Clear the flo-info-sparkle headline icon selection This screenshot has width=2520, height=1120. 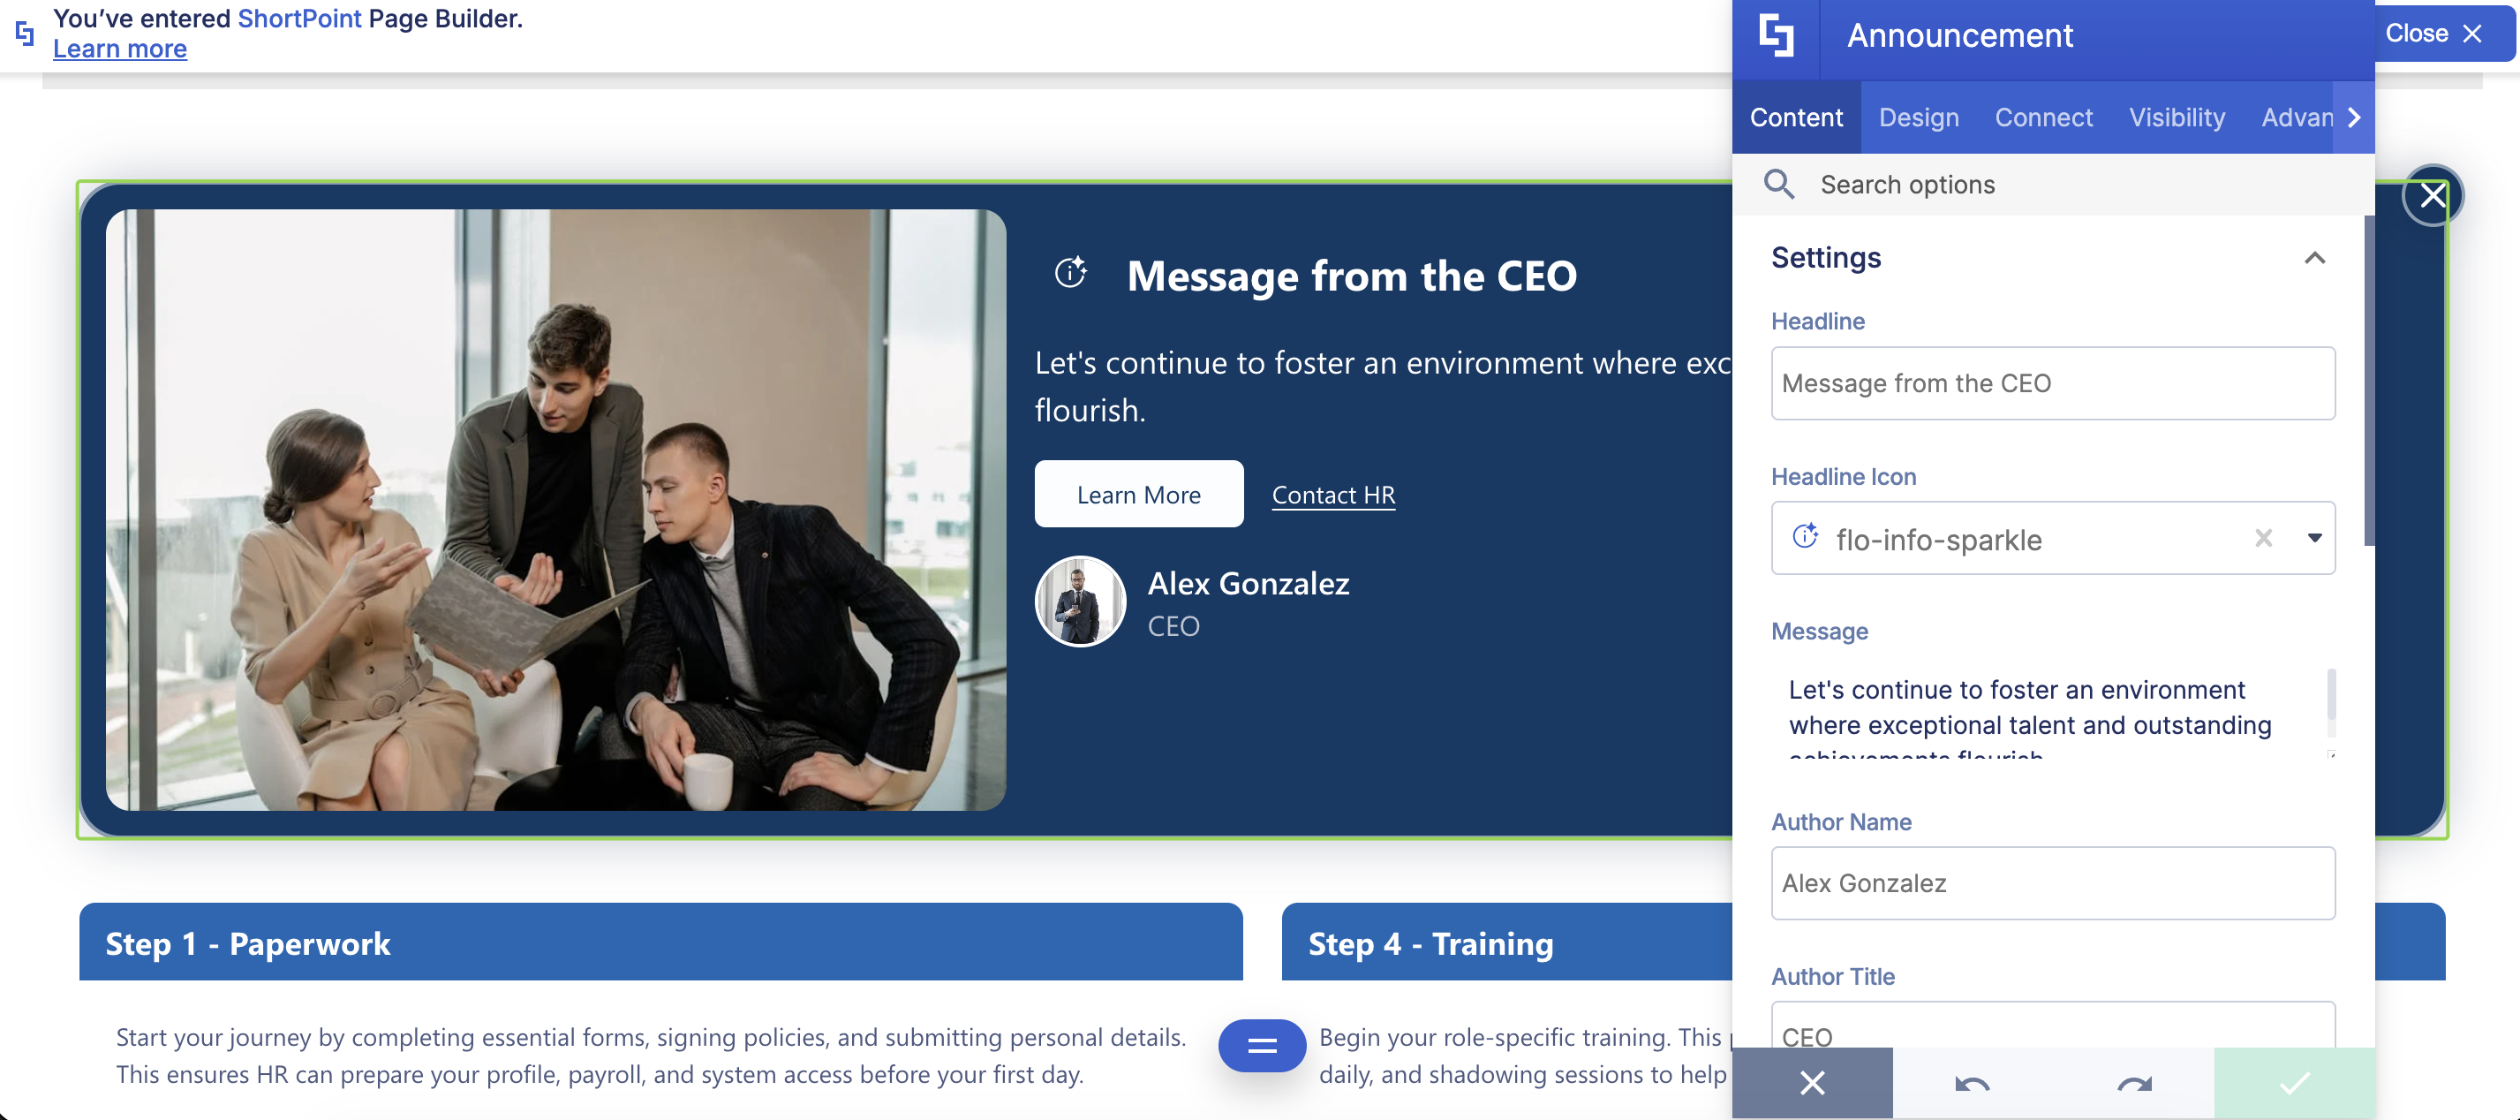point(2263,538)
